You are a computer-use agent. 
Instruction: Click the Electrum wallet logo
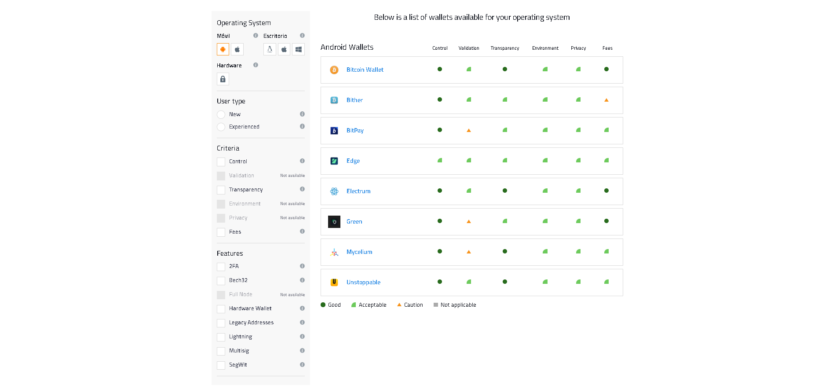click(334, 191)
